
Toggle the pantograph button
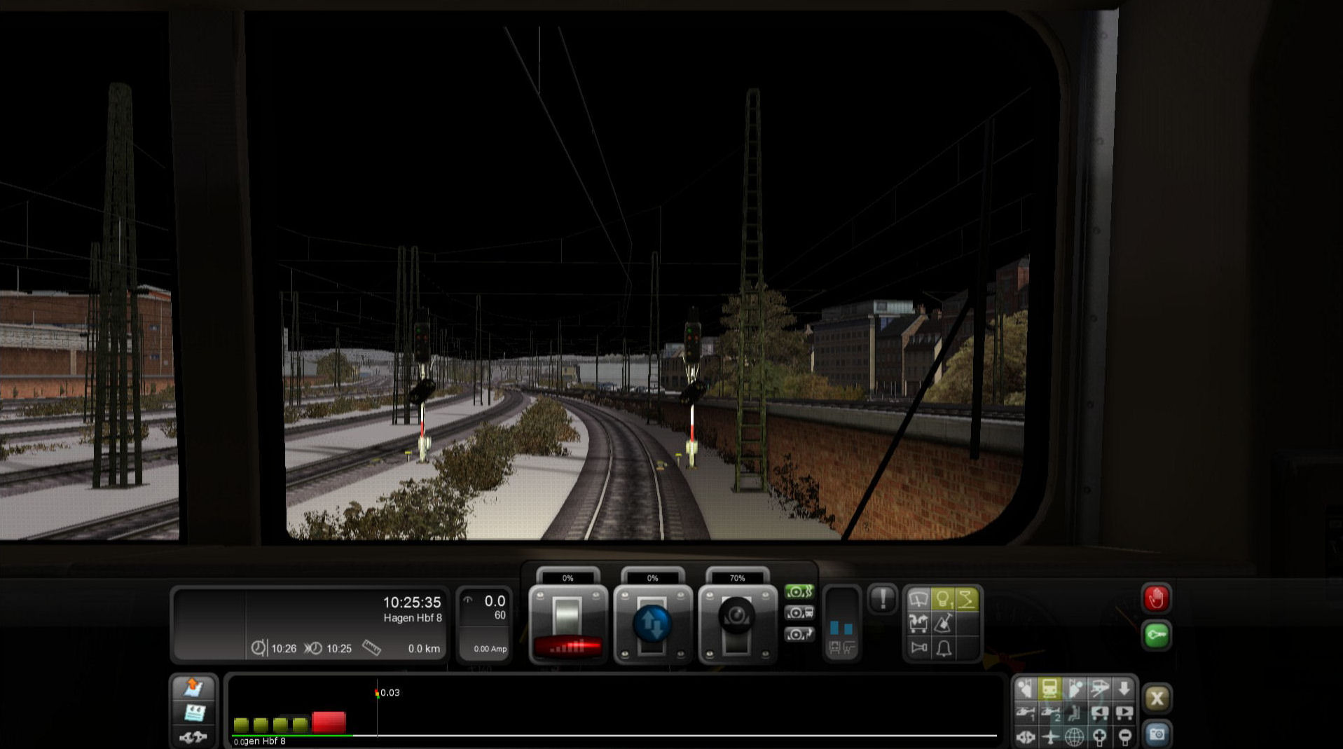(967, 600)
